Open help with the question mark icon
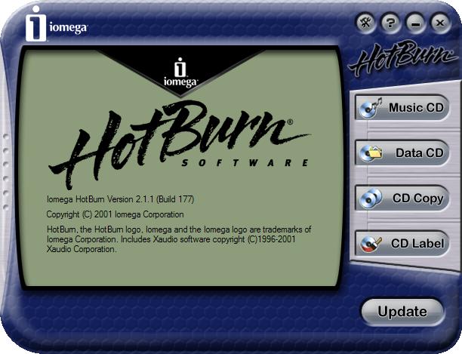The width and height of the screenshot is (462, 354). (391, 23)
